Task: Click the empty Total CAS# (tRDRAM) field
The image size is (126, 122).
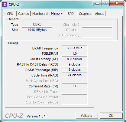Action: click(75, 97)
